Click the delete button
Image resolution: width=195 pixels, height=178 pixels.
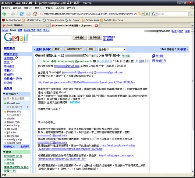pyautogui.click(x=91, y=49)
